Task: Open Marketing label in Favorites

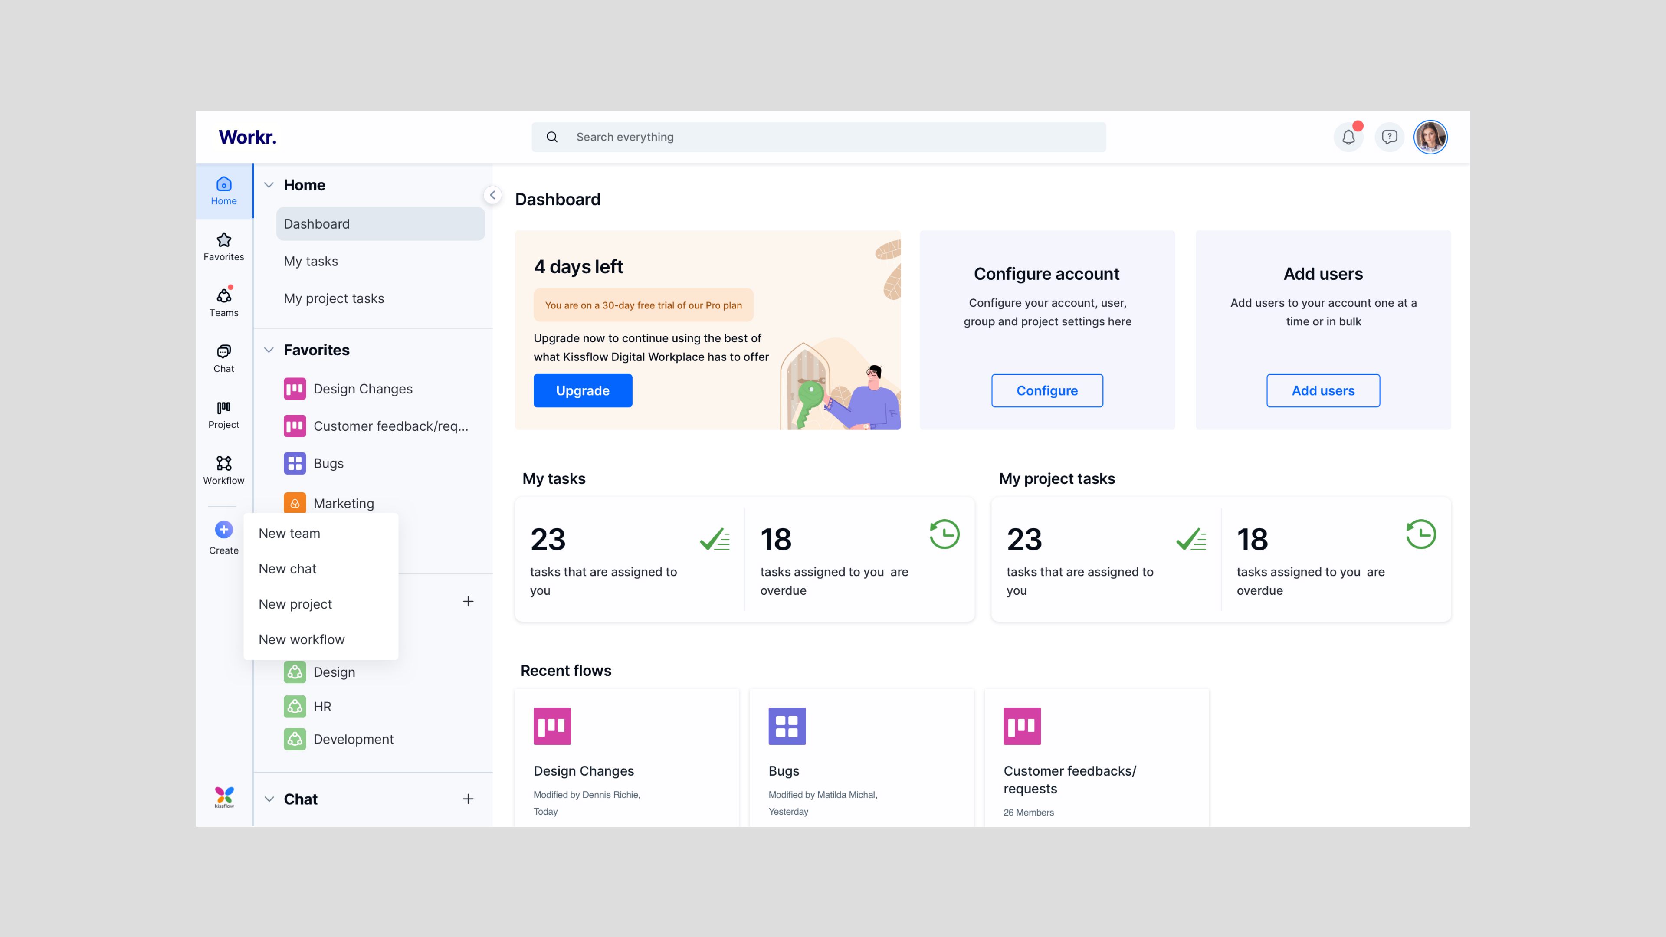Action: point(344,503)
